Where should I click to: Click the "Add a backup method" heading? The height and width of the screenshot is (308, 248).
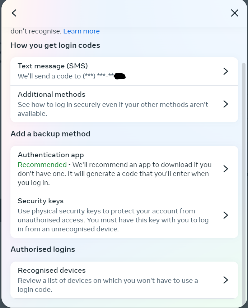(51, 134)
